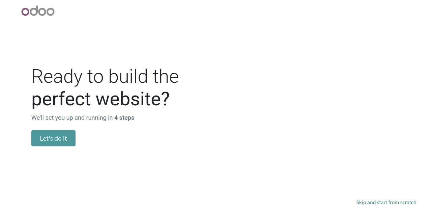Click the word 'to' in the heading

(x=95, y=77)
